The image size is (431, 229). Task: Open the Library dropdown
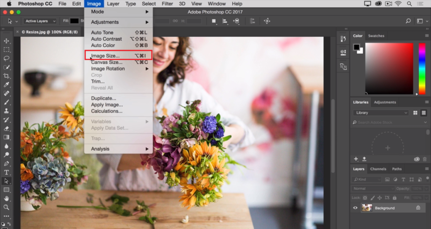pyautogui.click(x=380, y=113)
